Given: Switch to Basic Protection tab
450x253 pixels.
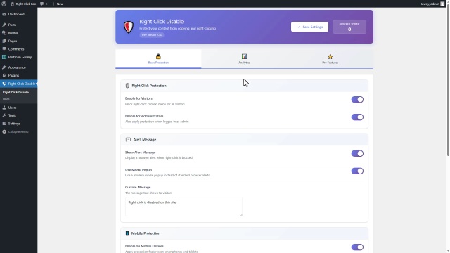Looking at the screenshot, I should pos(158,59).
